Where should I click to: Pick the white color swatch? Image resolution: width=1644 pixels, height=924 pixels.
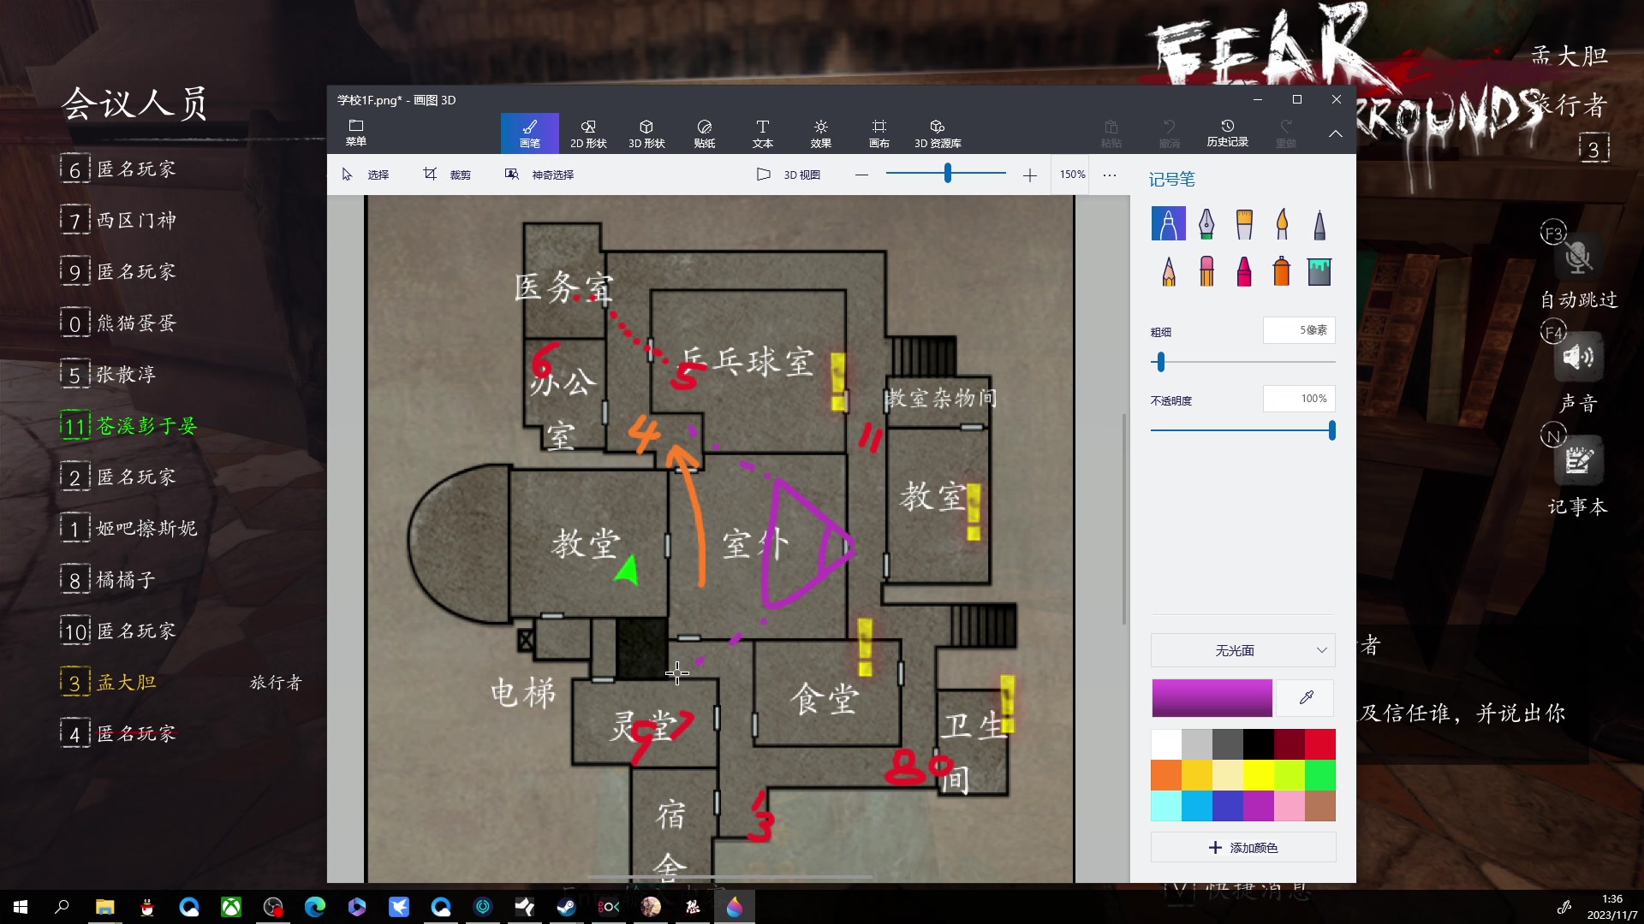pyautogui.click(x=1166, y=744)
